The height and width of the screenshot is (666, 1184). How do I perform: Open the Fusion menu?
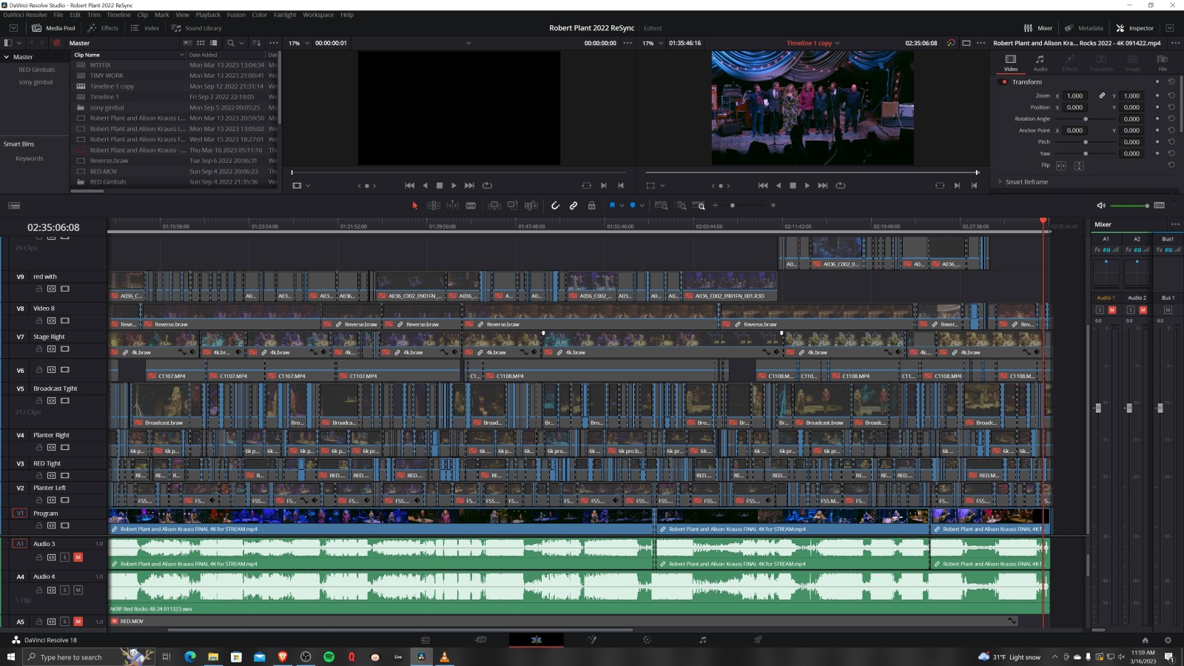coord(236,15)
